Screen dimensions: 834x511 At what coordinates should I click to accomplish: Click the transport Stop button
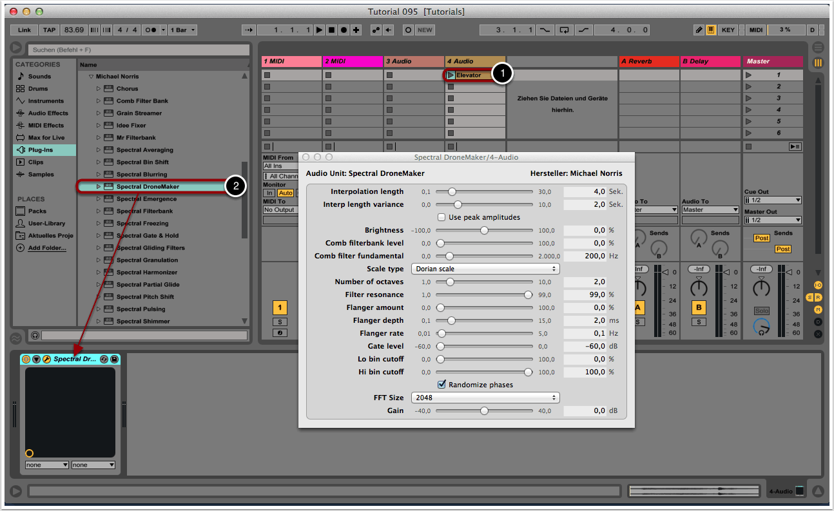pyautogui.click(x=331, y=30)
